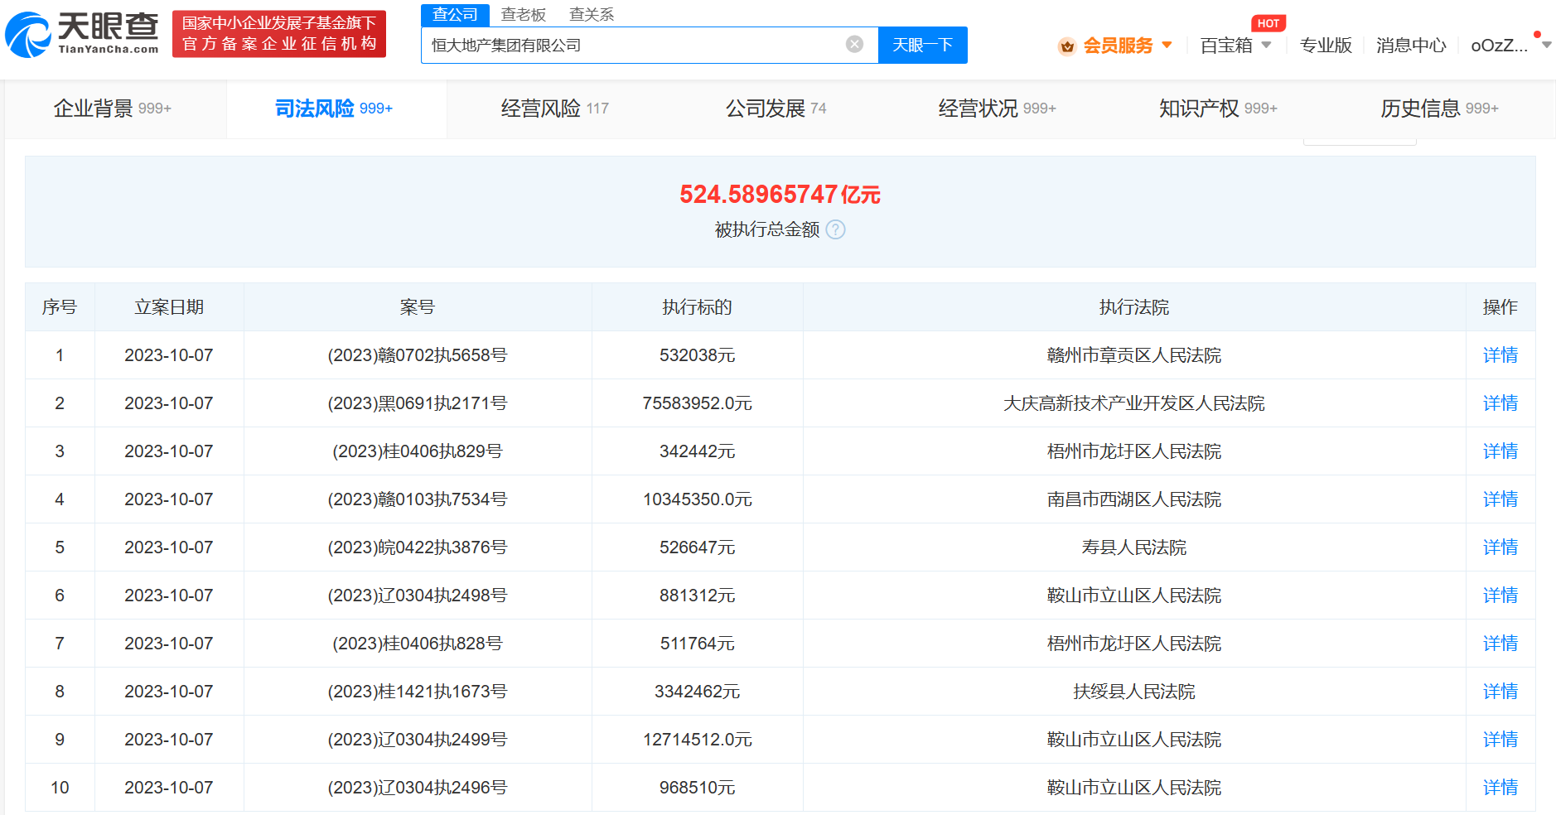Select amount 968510元 in row 10

click(x=698, y=788)
